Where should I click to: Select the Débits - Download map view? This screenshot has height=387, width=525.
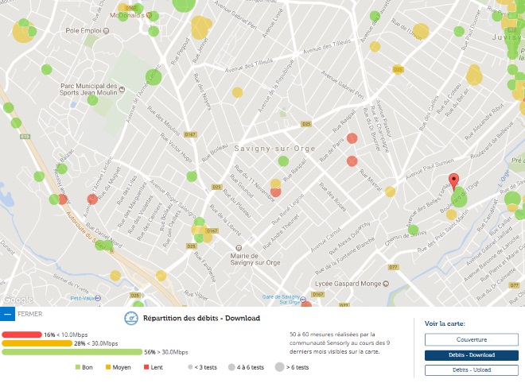(472, 355)
